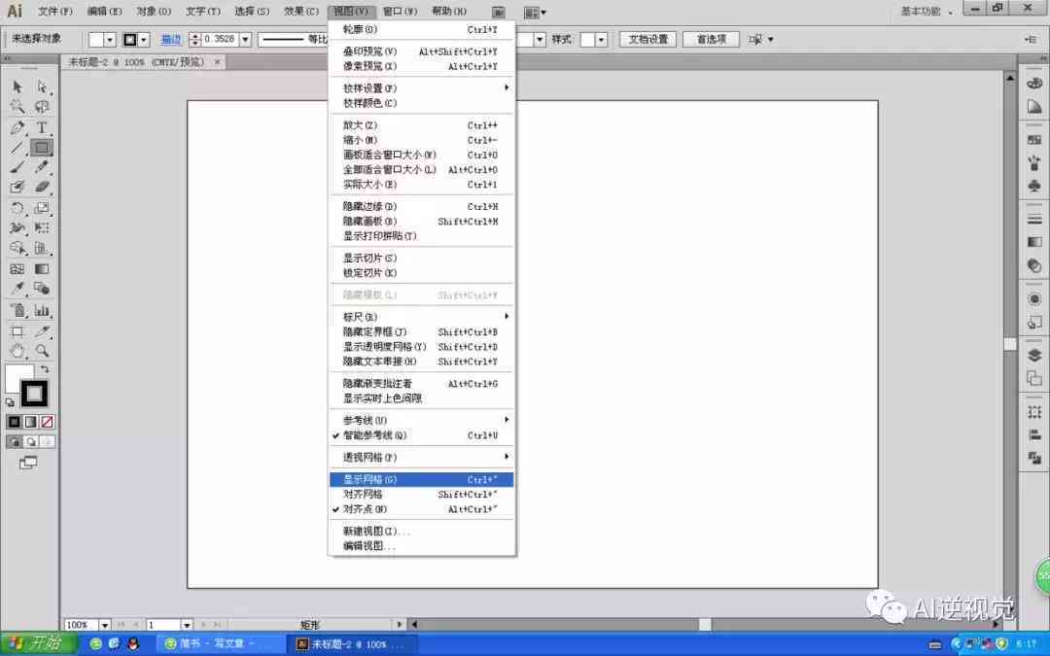
Task: Open the stroke color dropdown in control bar
Action: (x=143, y=40)
